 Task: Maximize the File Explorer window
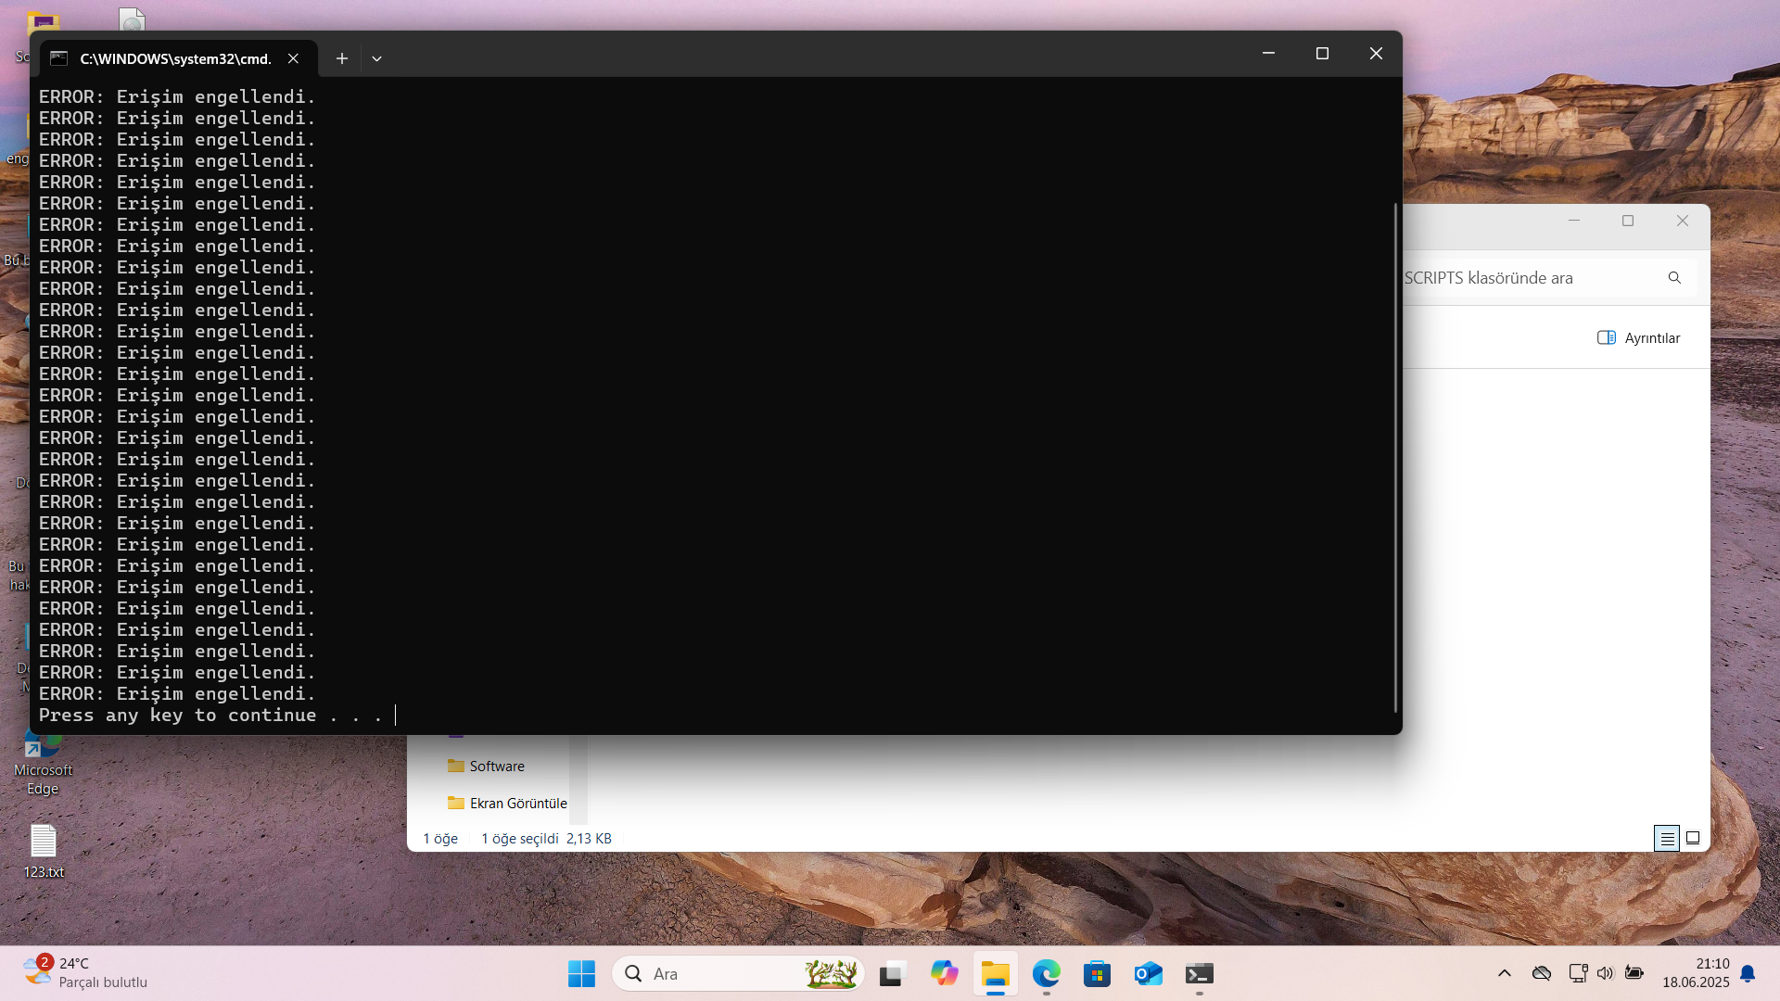(x=1628, y=221)
